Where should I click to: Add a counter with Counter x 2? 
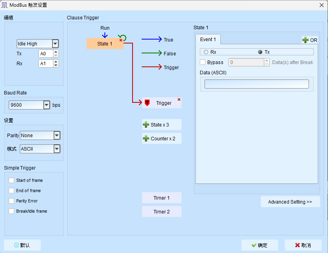click(x=162, y=138)
